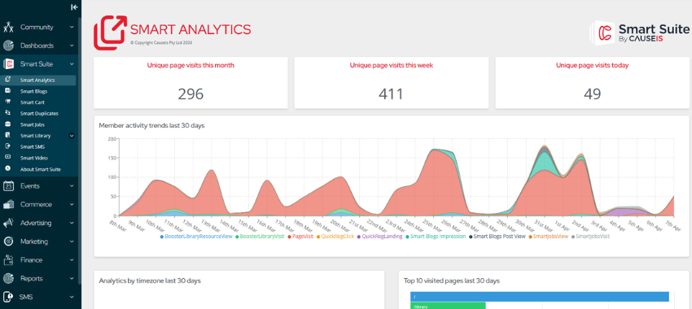The image size is (692, 309).
Task: Click the Smart Video icon
Action: pyautogui.click(x=7, y=158)
